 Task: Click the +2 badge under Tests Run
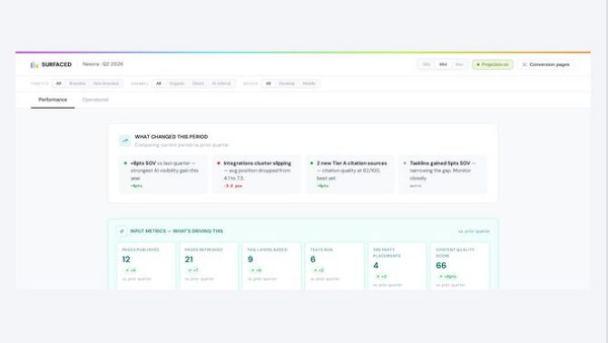click(319, 270)
